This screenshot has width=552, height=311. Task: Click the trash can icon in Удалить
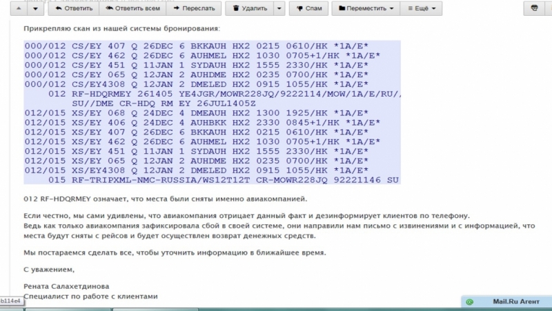point(237,9)
